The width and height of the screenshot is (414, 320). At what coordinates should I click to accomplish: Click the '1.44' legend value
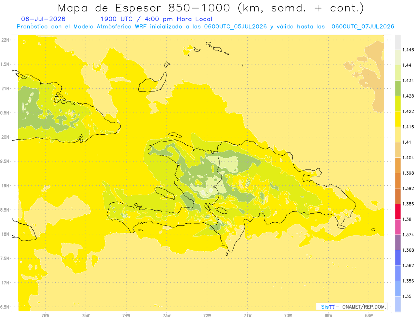(406, 65)
